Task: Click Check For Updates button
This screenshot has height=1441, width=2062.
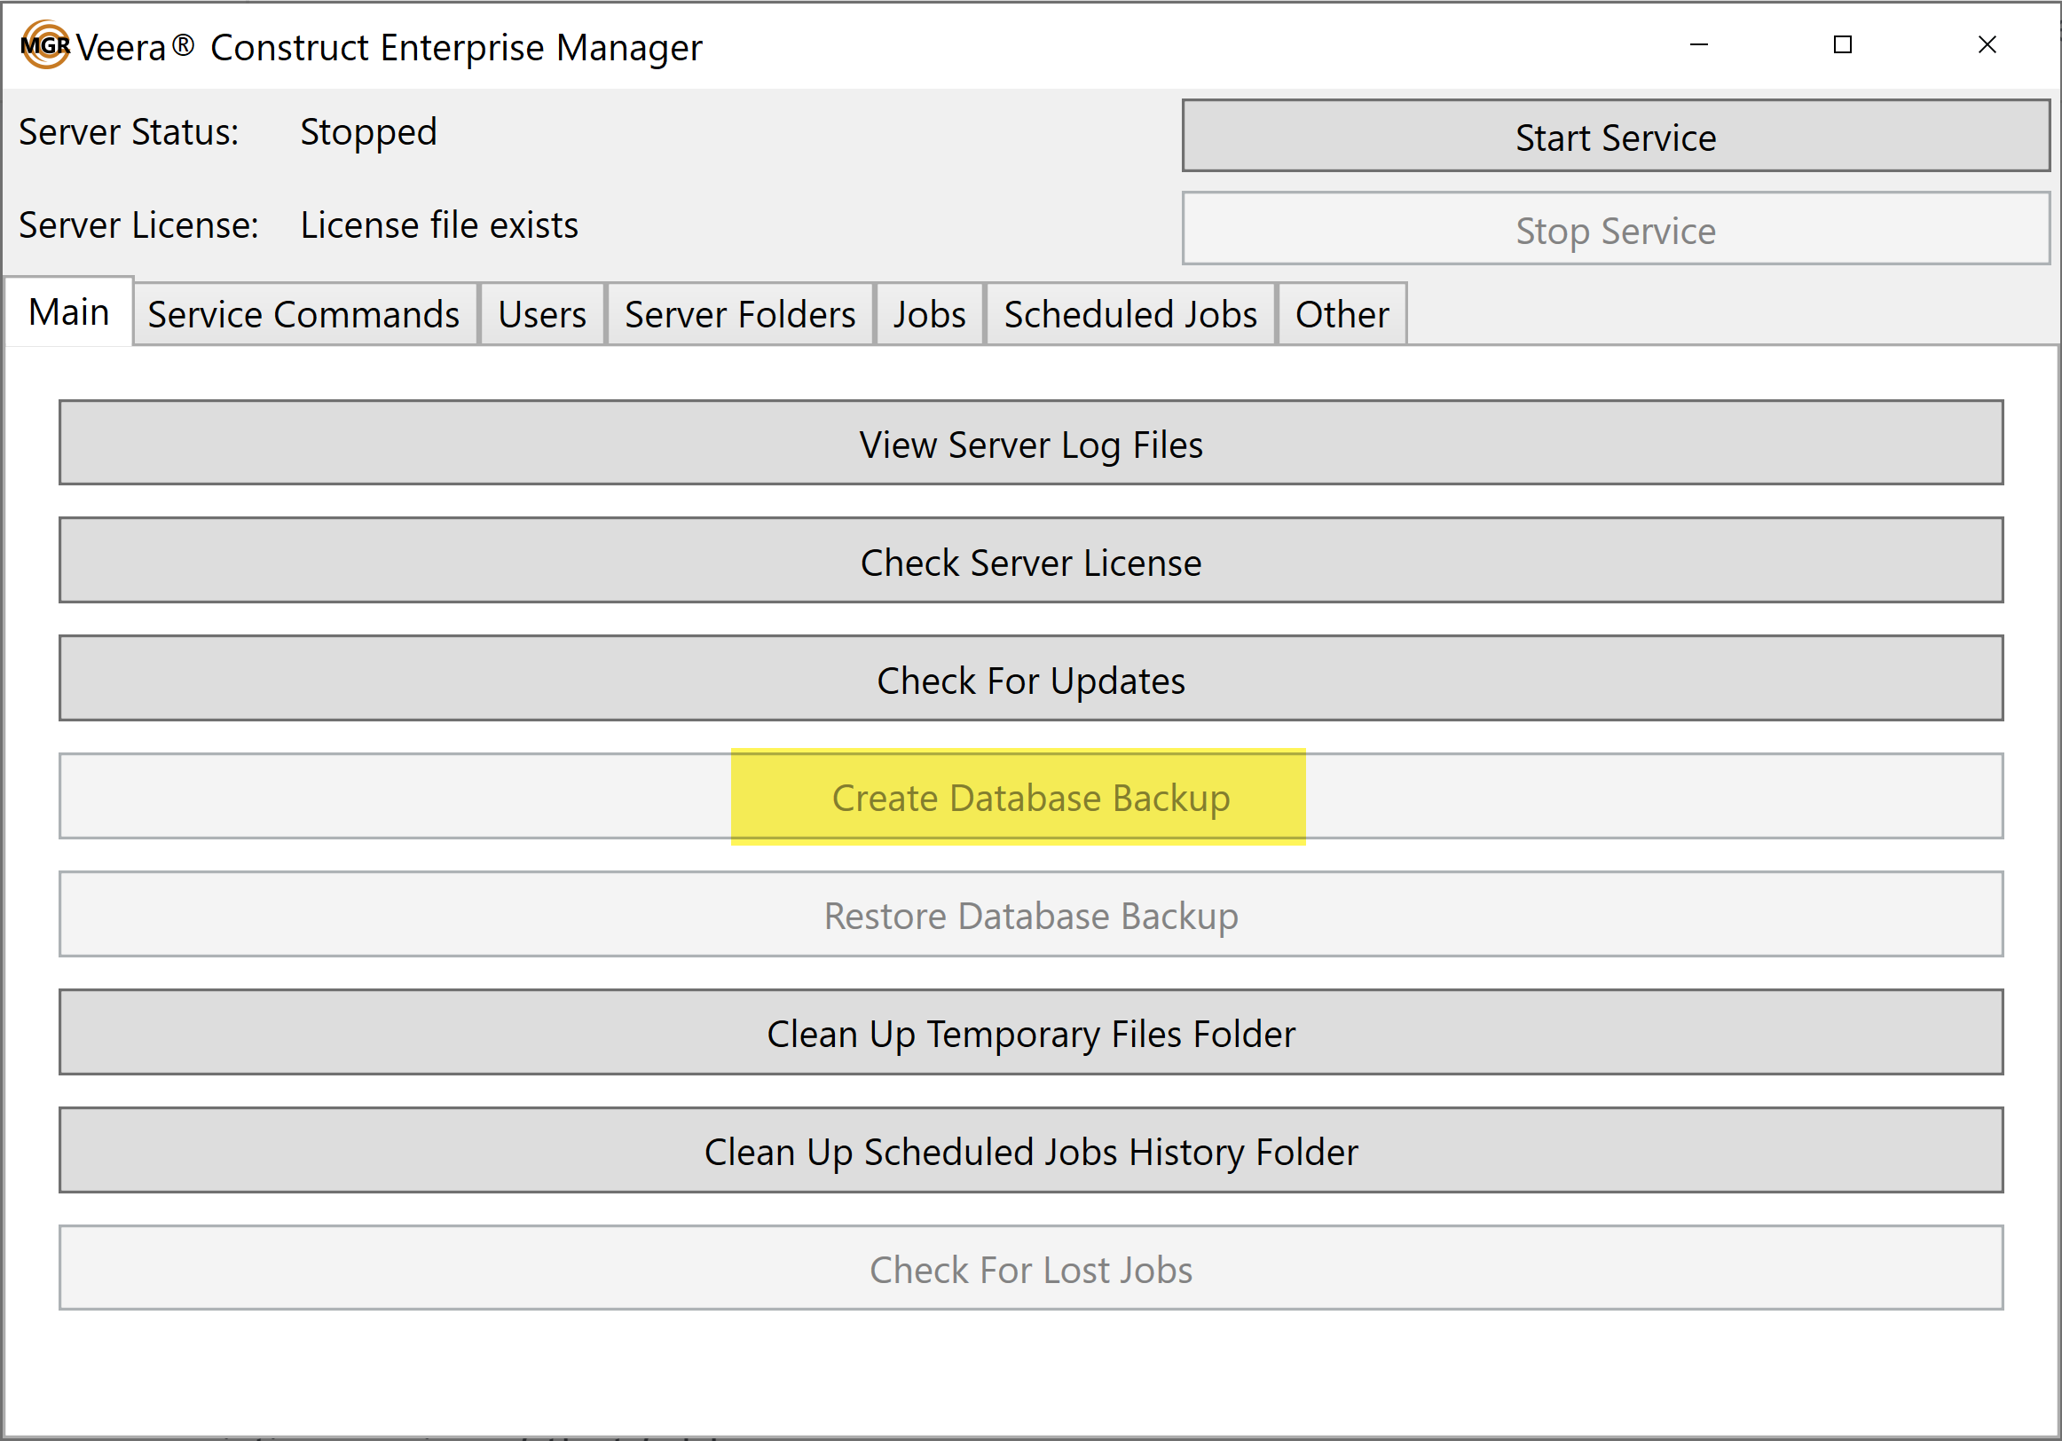Action: tap(1031, 679)
